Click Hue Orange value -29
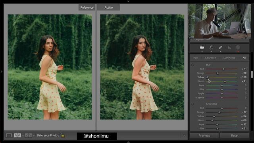The width and height of the screenshot is (254, 143). point(244,73)
